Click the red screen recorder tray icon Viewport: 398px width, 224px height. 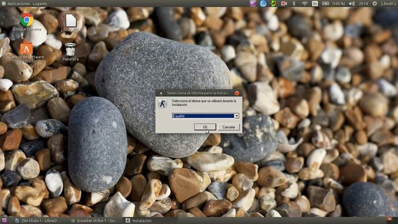pos(284,3)
